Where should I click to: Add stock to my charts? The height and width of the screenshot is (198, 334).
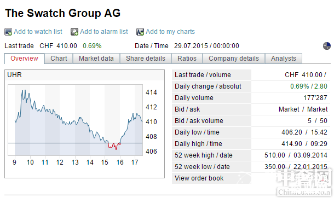coord(170,32)
